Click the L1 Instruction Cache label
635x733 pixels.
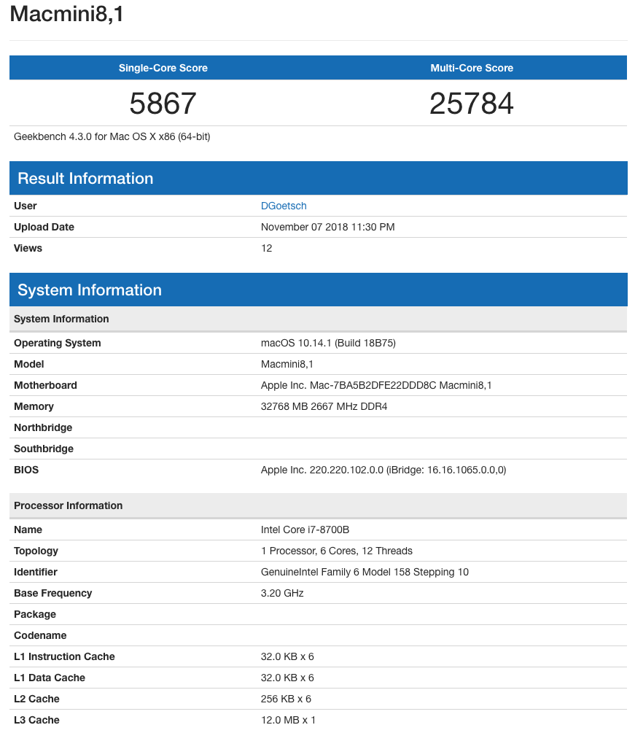pos(64,656)
